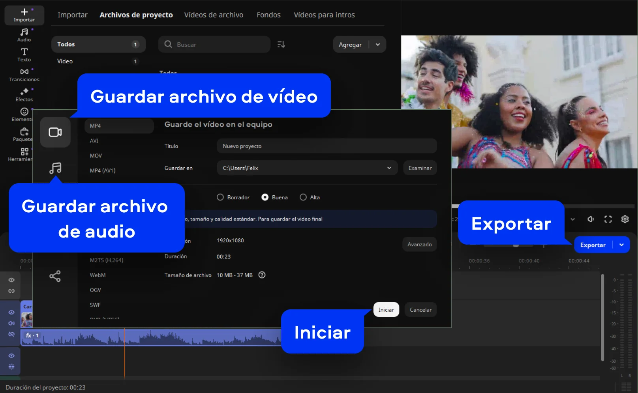Toggle fullscreen preview icon
This screenshot has height=393, width=638.
[x=608, y=219]
